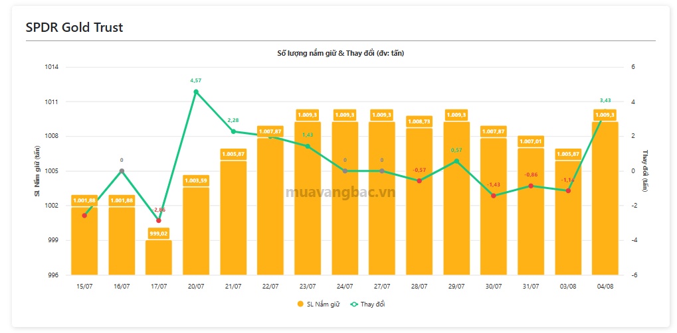Click the chart title "Số lượng nắm giữ & Thay đổi"
This screenshot has height=333, width=677.
(x=341, y=54)
